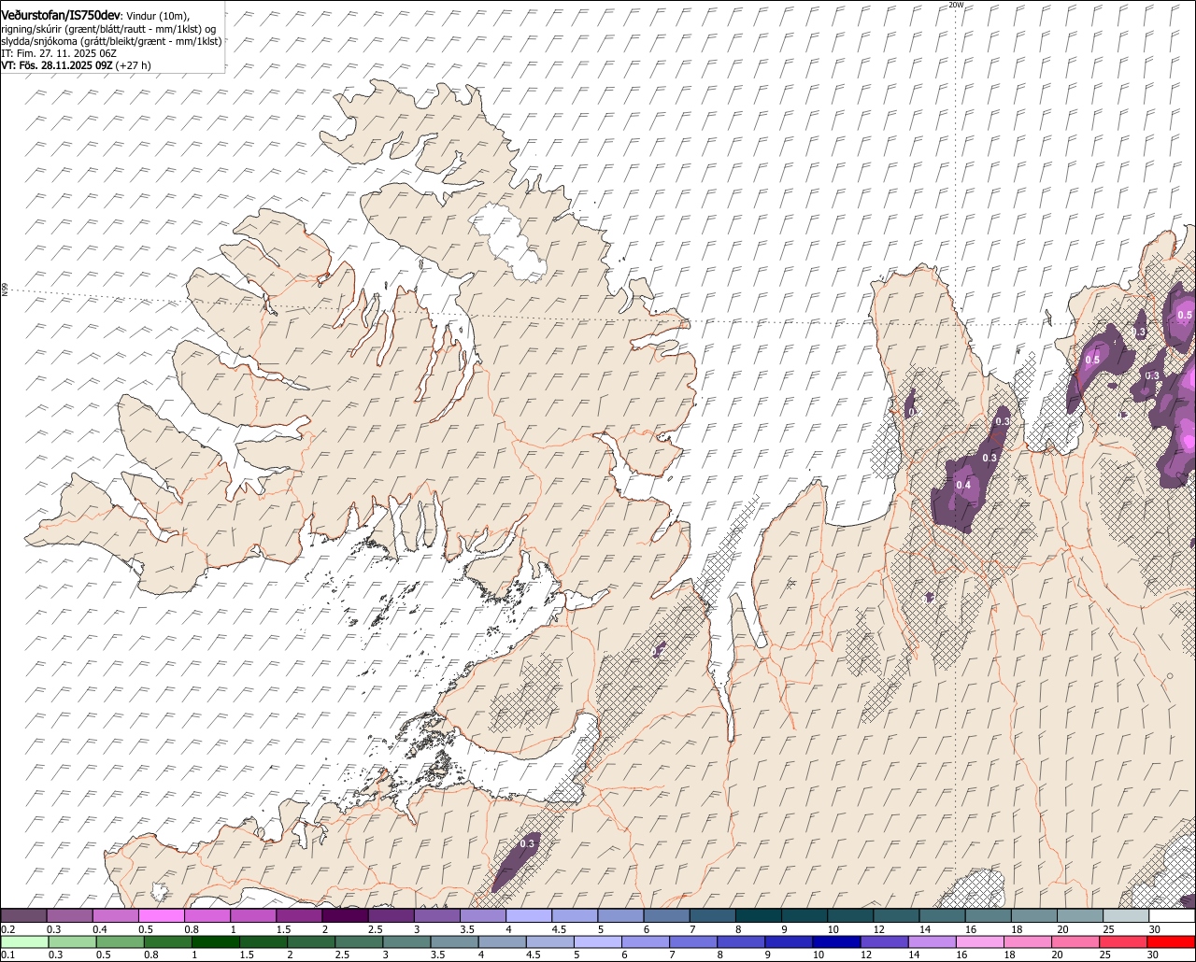The width and height of the screenshot is (1196, 962).
Task: Click the 30 label under the lower legend
Action: 1152,955
